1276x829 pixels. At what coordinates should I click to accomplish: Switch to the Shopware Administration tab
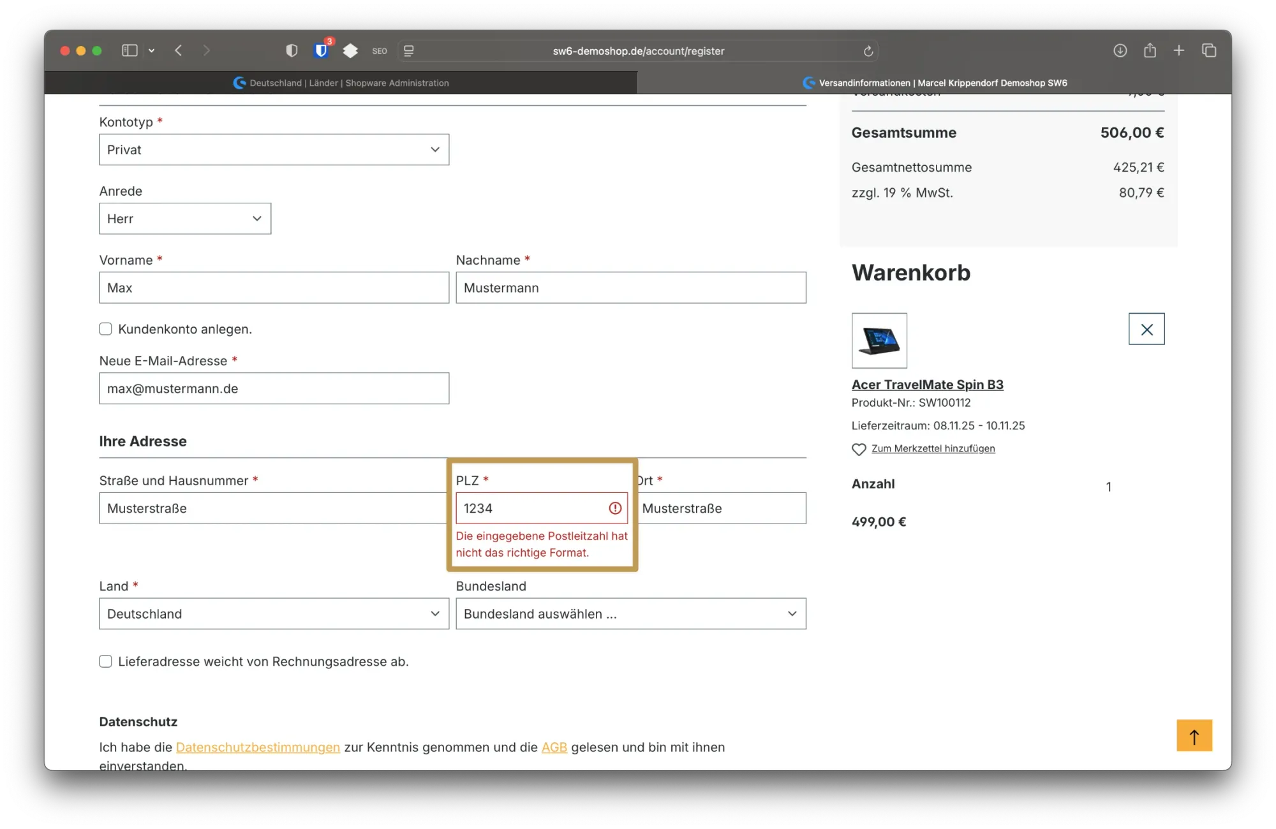click(341, 83)
